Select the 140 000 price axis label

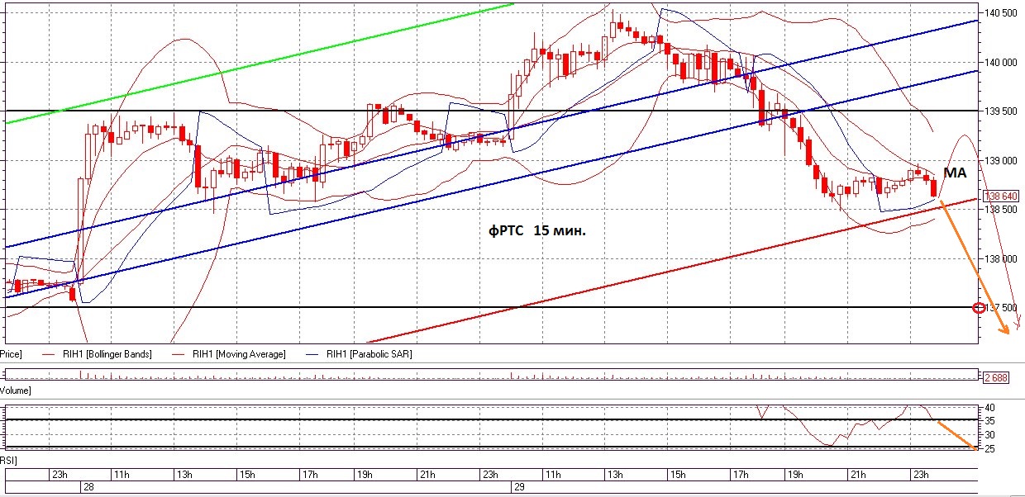click(x=1000, y=62)
